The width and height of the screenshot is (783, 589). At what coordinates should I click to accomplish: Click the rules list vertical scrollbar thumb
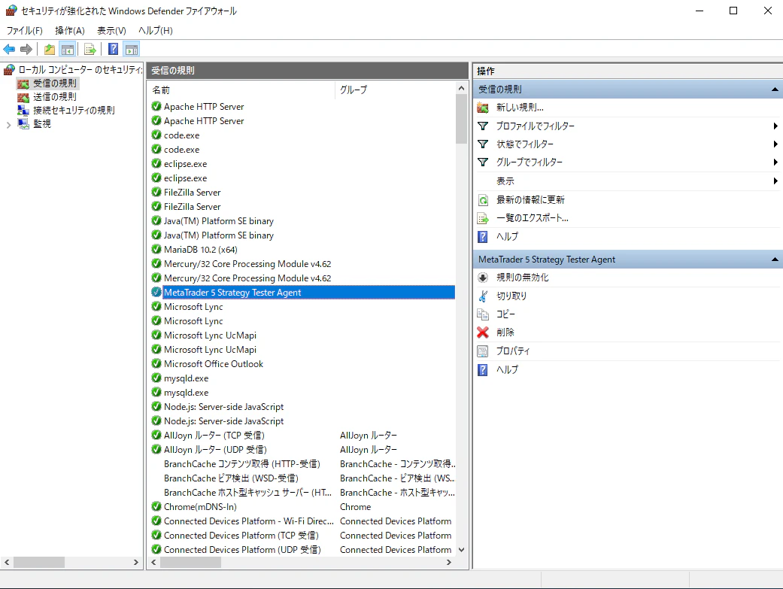[461, 119]
